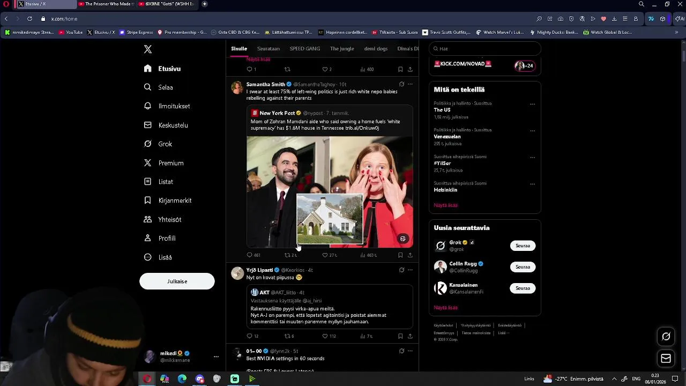Viewport: 686px width, 386px height.
Task: Open more options on Samantha Smith's post
Action: click(410, 84)
